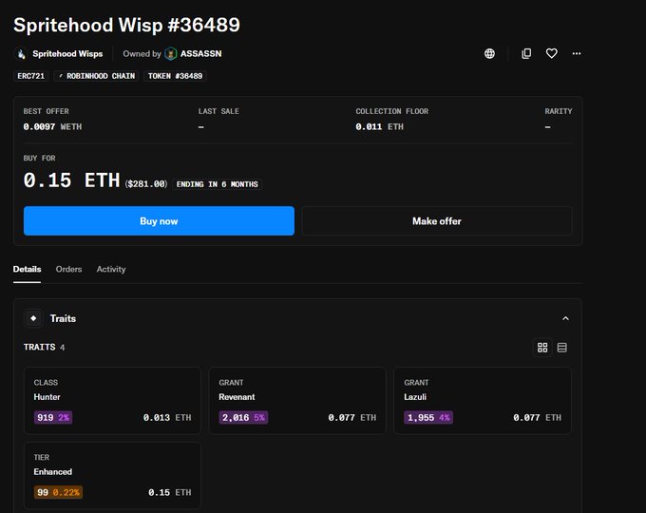The width and height of the screenshot is (646, 513).
Task: Click the 1,955 4% rarity badge
Action: pyautogui.click(x=428, y=417)
